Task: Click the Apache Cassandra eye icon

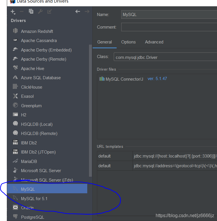Action: (15, 40)
